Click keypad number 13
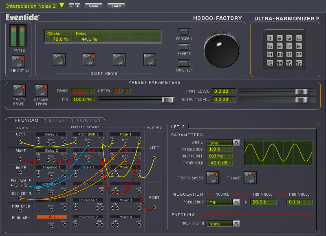 click(270, 63)
